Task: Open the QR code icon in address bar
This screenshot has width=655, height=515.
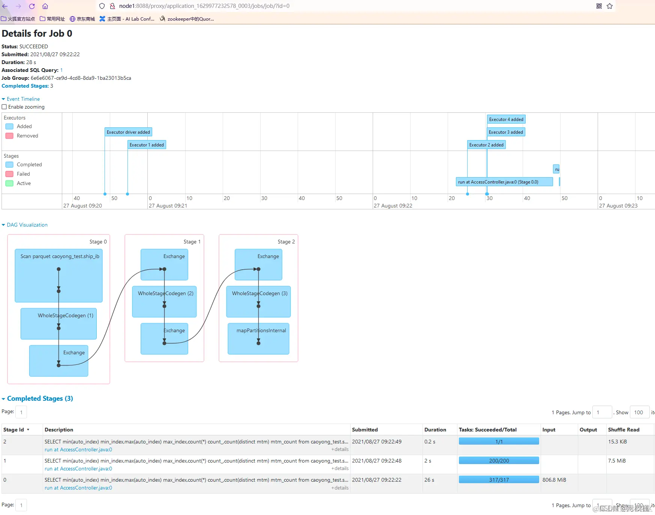Action: click(x=599, y=6)
